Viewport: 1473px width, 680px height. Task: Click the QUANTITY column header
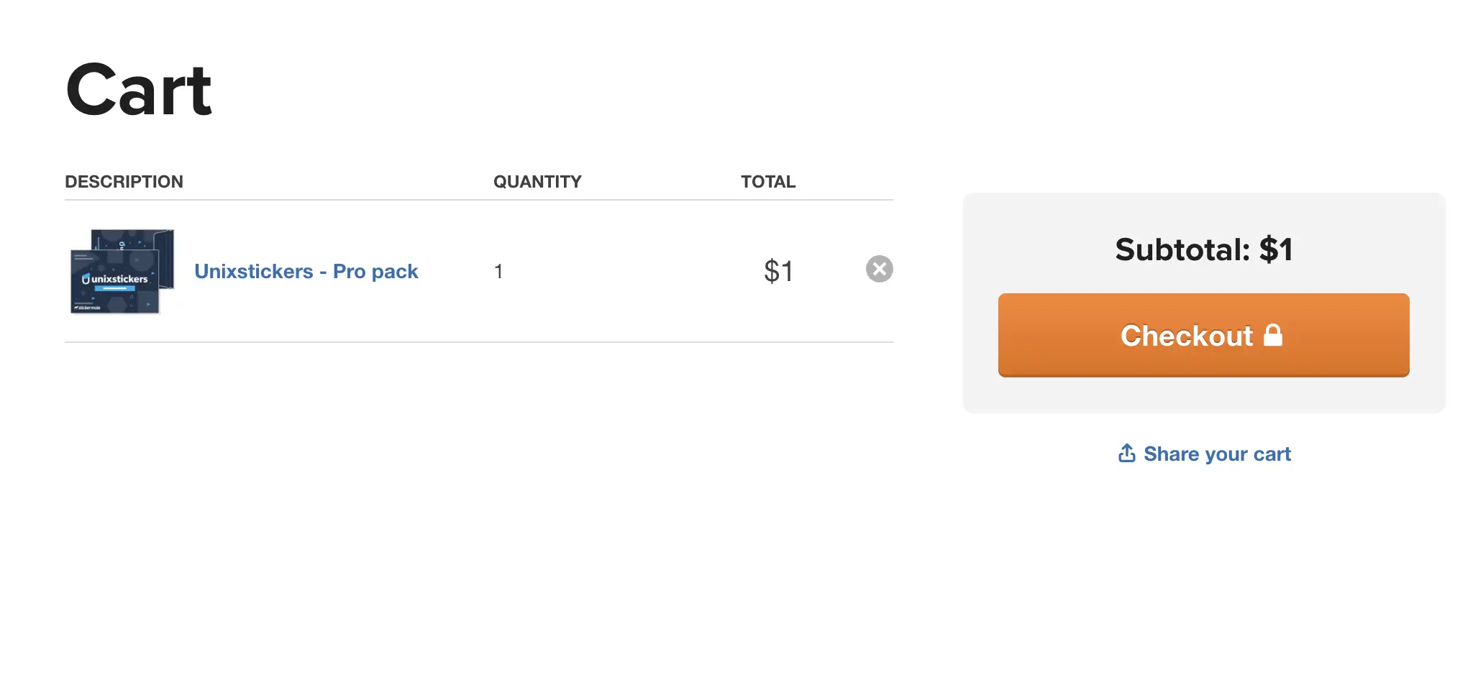[537, 182]
